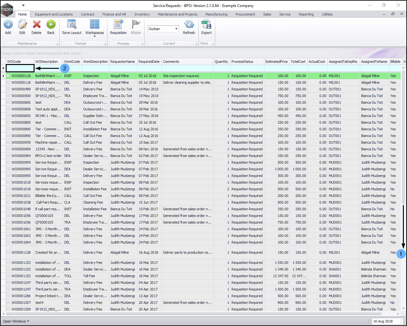This screenshot has height=326, width=407.
Task: Open the Maintenance group dialog launcher
Action: pos(57,44)
